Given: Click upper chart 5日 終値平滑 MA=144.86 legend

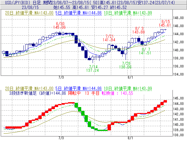Looking at the screenshot, I should tap(79, 13).
